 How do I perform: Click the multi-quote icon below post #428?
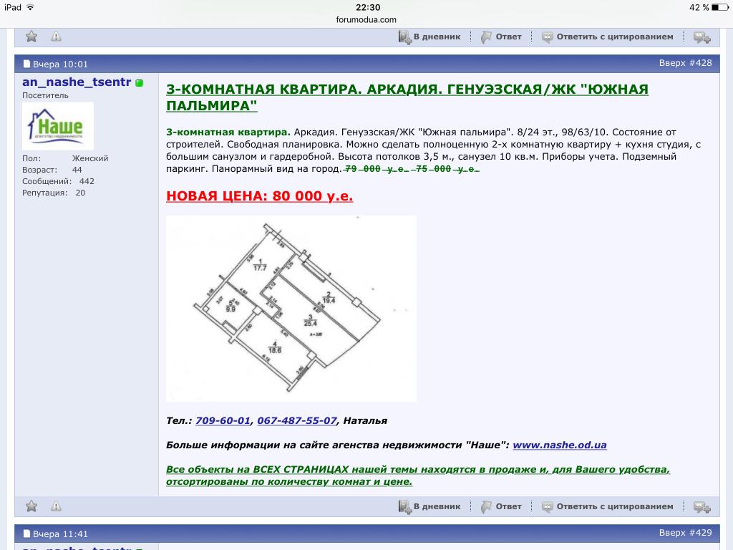tap(702, 507)
